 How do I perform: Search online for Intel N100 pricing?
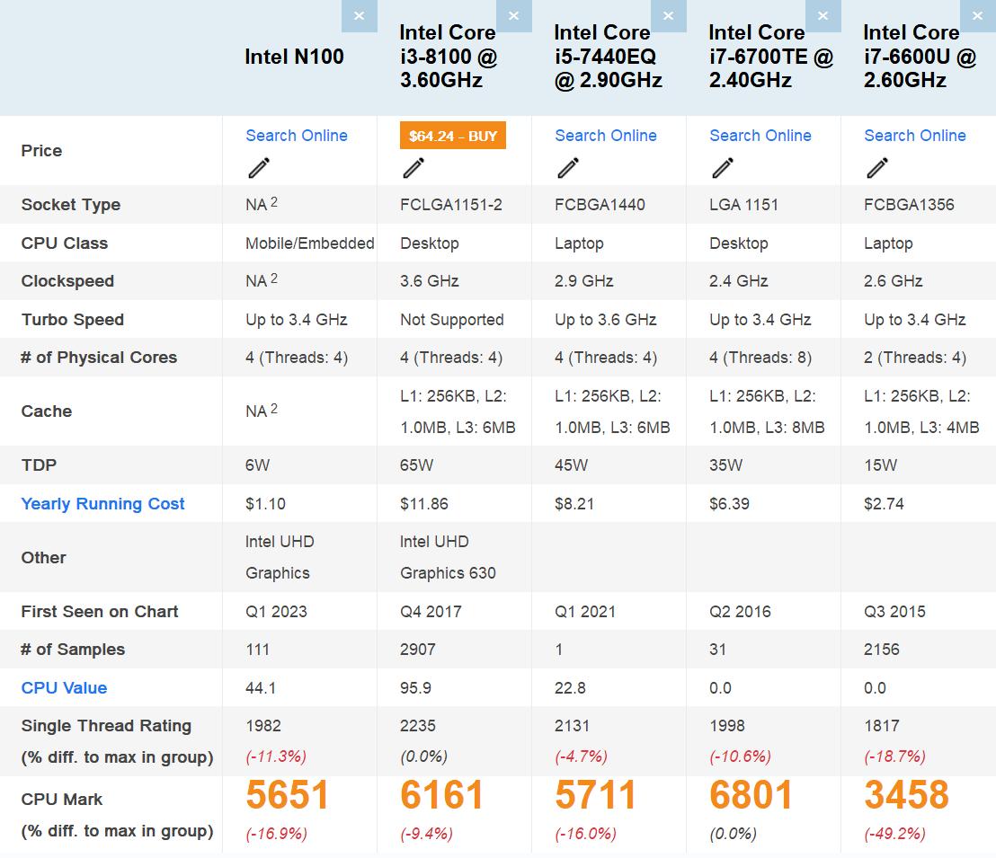click(297, 135)
